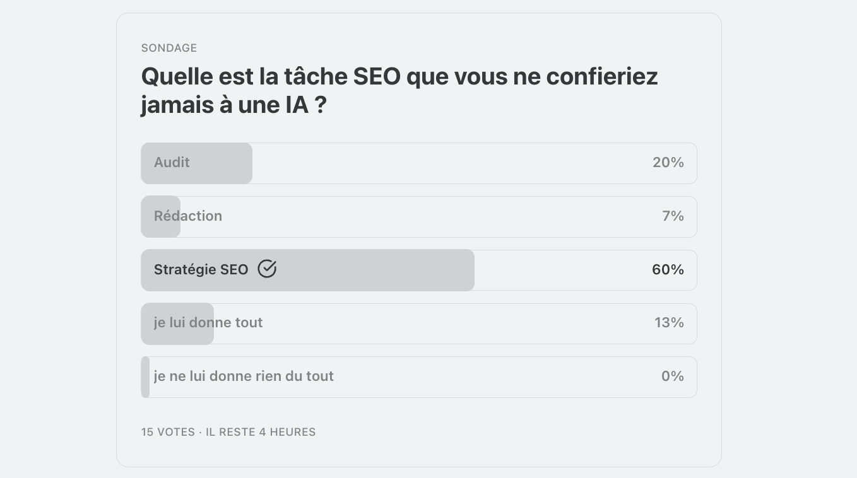Click the poll question heading

(x=399, y=90)
